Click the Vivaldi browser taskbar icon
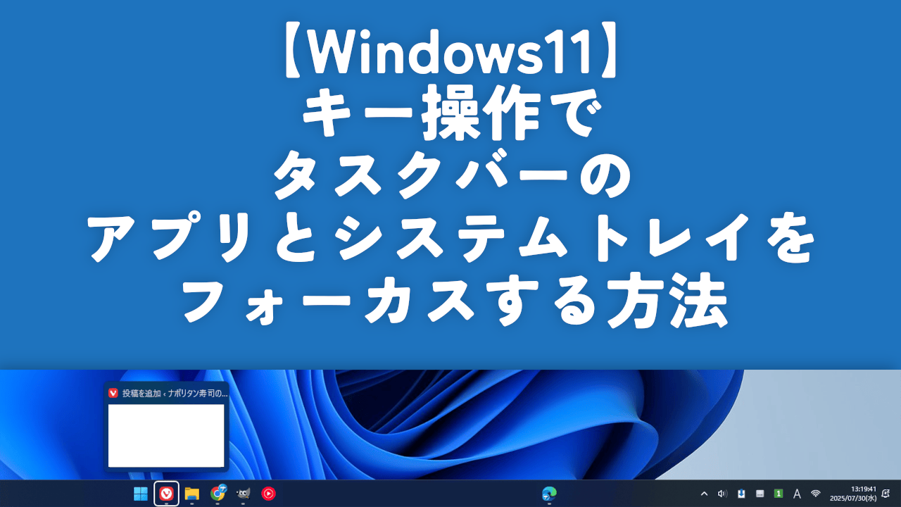 166,494
